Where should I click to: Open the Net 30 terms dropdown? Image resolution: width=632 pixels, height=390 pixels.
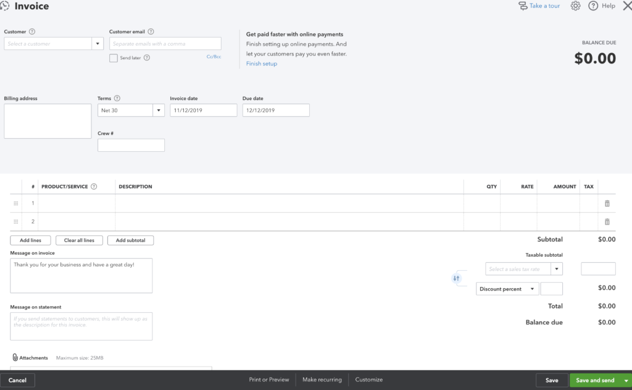tap(158, 110)
